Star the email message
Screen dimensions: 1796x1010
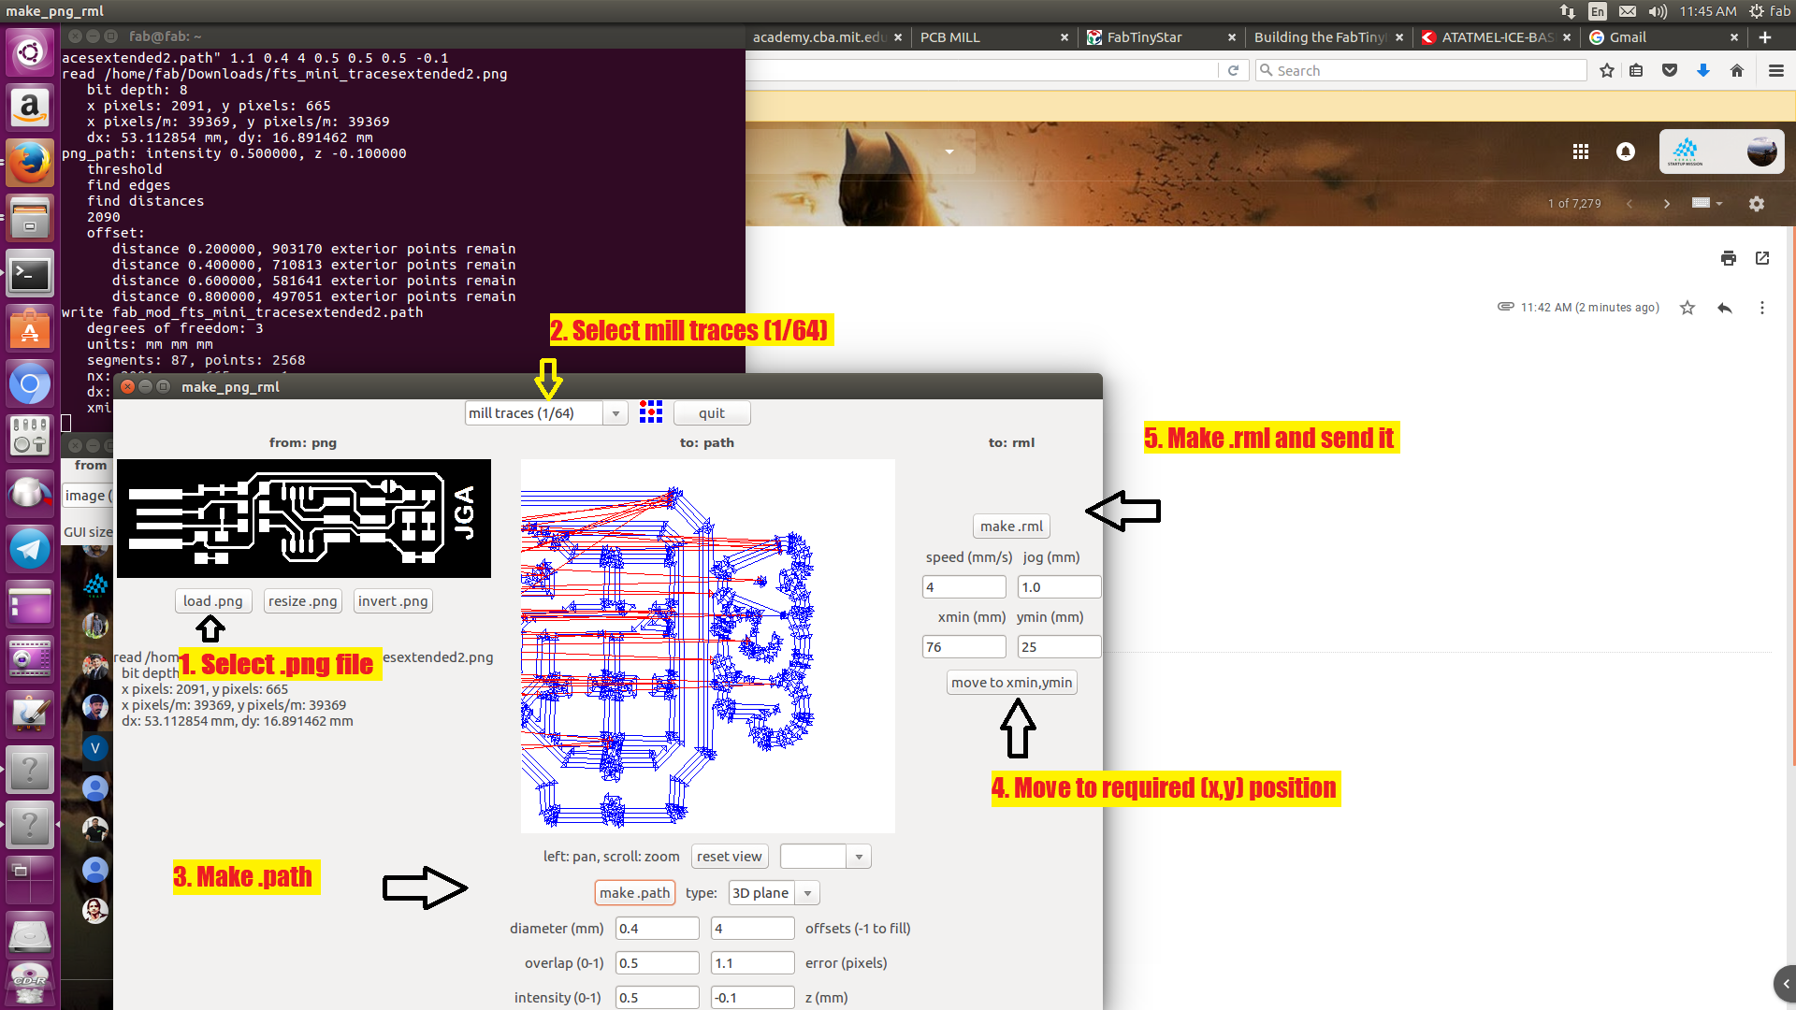1687,308
